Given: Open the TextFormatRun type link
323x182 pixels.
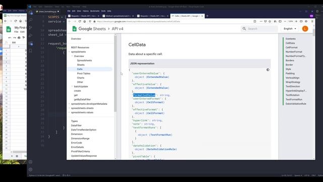Looking at the screenshot, I should point(160,135).
